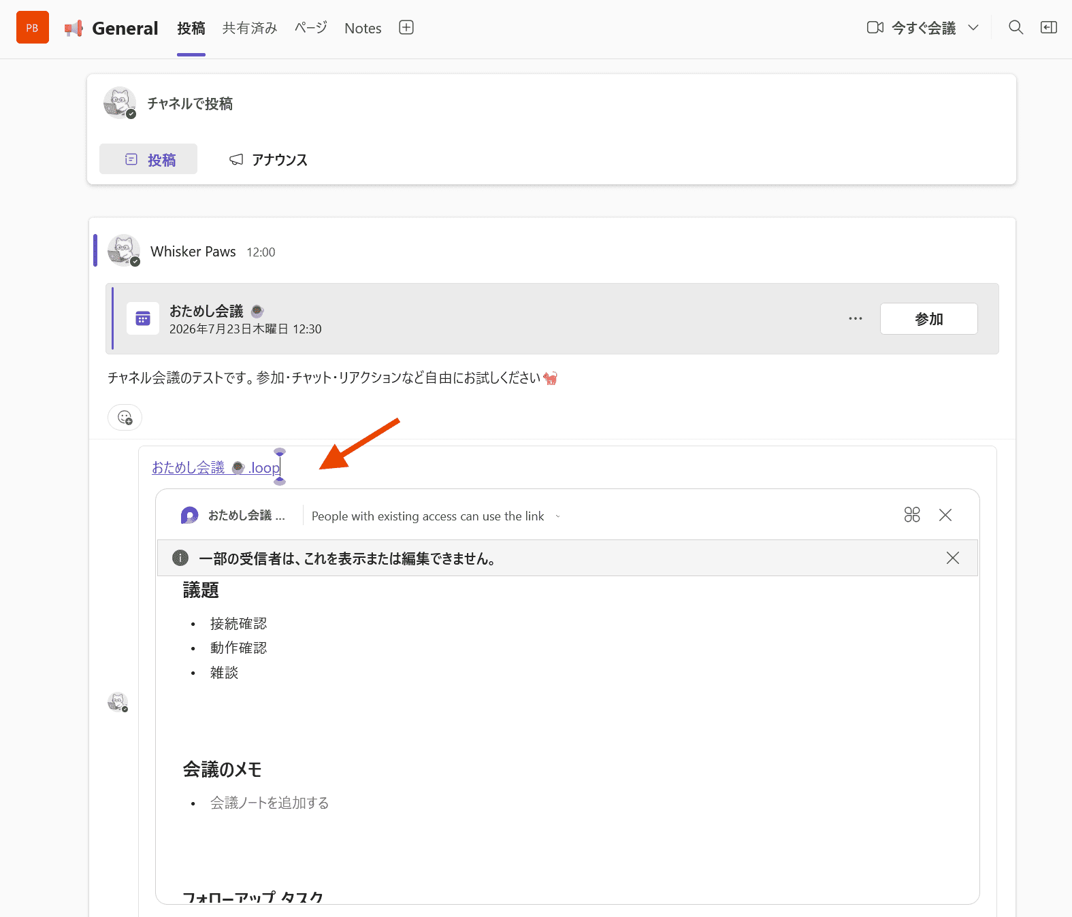Click the 動作確認 agenda item
The height and width of the screenshot is (917, 1072).
pyautogui.click(x=238, y=648)
